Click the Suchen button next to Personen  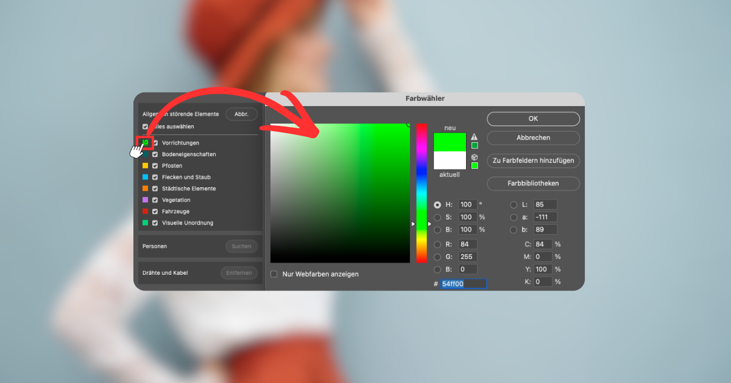click(241, 246)
